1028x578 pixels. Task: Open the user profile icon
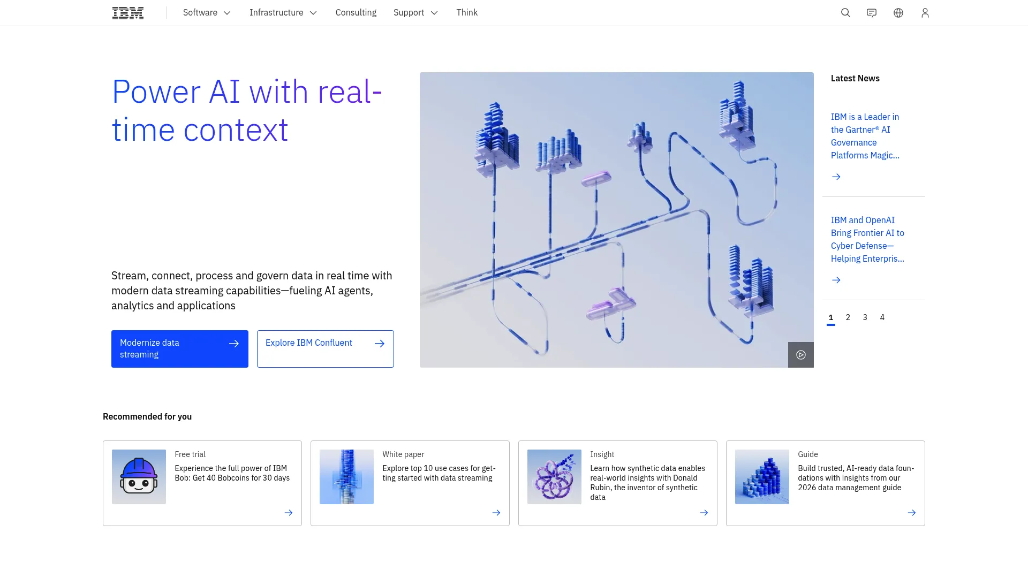click(925, 13)
